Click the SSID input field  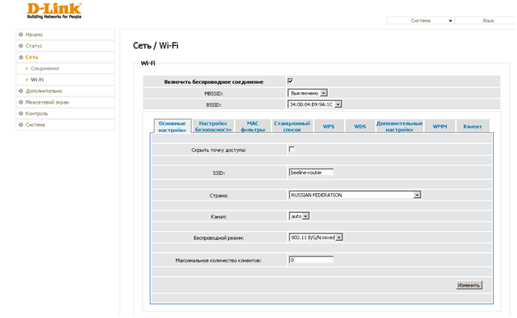[x=311, y=173]
